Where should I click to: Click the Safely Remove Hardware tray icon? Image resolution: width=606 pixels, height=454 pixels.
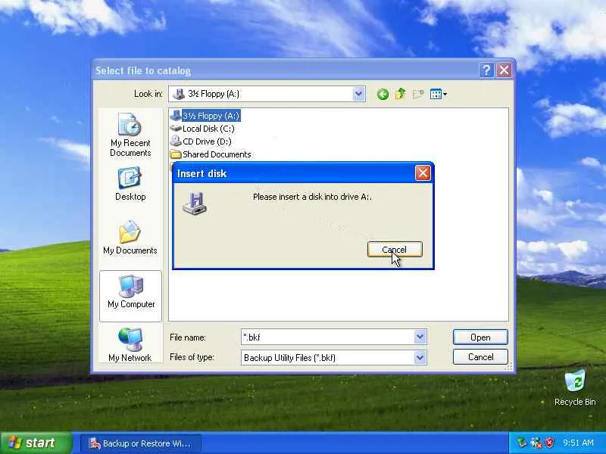(x=522, y=443)
